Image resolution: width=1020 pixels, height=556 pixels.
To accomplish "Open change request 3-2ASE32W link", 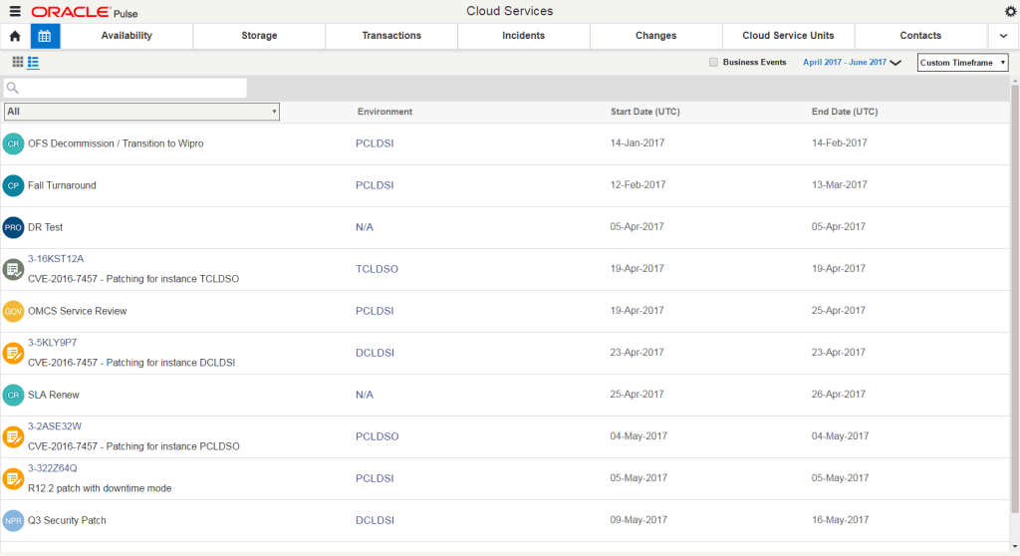I will pos(55,426).
